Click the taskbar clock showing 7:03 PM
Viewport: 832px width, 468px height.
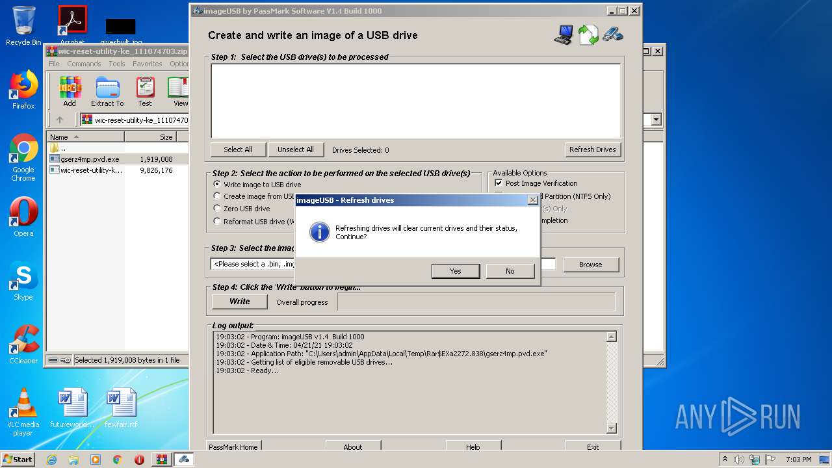(798, 460)
